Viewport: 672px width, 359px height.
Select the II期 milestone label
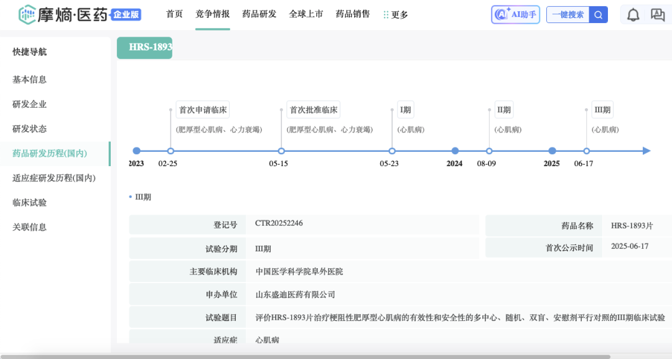(x=503, y=110)
